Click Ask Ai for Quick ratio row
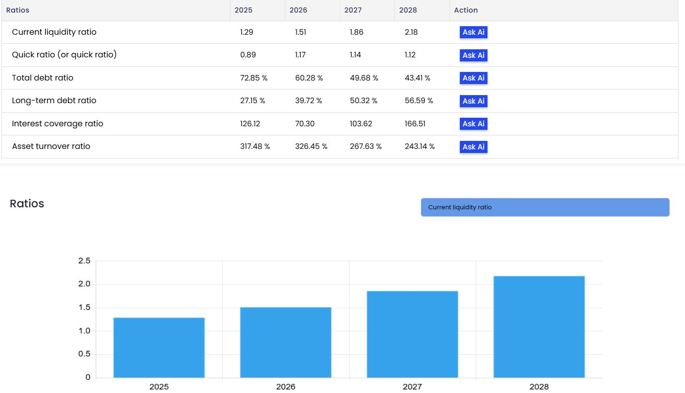Viewport: 685px width, 393px height. pos(472,55)
